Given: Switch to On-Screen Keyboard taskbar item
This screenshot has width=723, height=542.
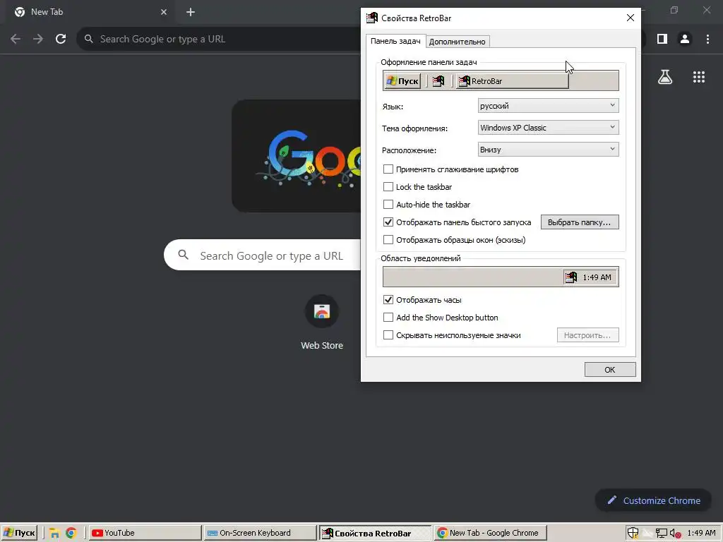Looking at the screenshot, I should coord(260,534).
